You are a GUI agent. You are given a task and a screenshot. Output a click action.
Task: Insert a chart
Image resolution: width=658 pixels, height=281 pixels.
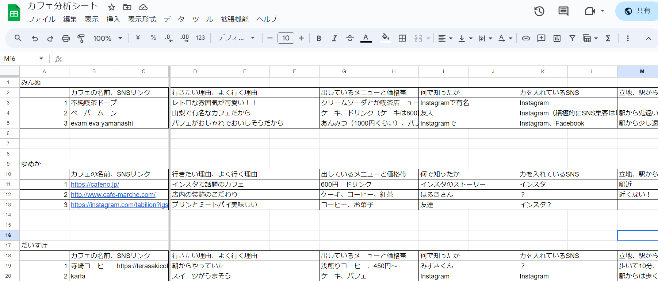557,38
